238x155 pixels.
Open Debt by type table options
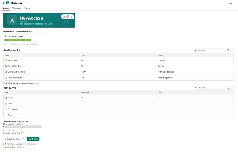click(x=232, y=88)
